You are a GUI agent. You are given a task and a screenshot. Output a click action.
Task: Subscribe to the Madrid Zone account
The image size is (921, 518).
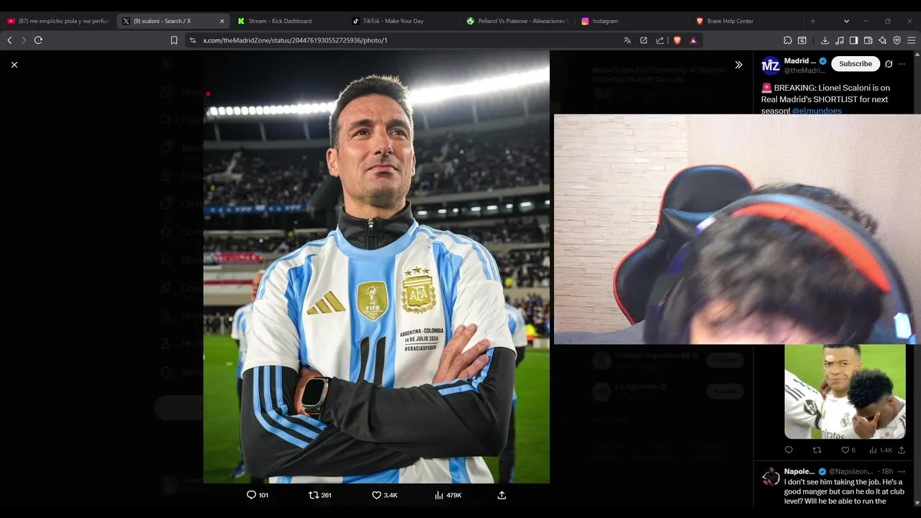856,64
